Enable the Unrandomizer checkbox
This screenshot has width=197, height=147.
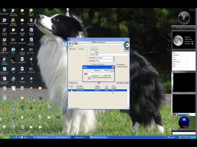pyautogui.click(x=116, y=65)
